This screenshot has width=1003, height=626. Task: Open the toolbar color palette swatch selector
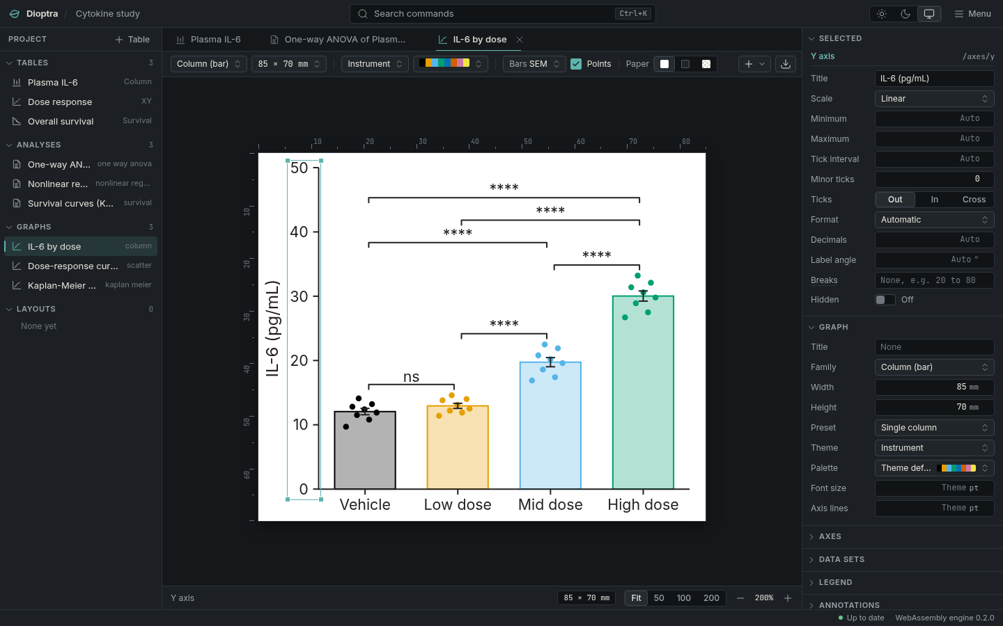(x=451, y=64)
